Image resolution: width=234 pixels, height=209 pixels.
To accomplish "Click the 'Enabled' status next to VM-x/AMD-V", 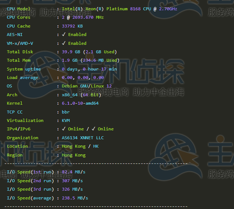I will coord(77,43).
